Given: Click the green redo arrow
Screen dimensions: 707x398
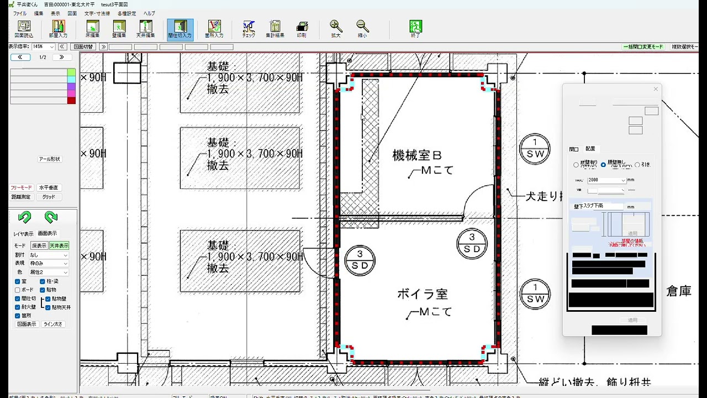Looking at the screenshot, I should pos(51,217).
